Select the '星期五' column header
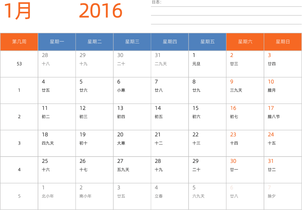The image size is (302, 210). pyautogui.click(x=207, y=42)
